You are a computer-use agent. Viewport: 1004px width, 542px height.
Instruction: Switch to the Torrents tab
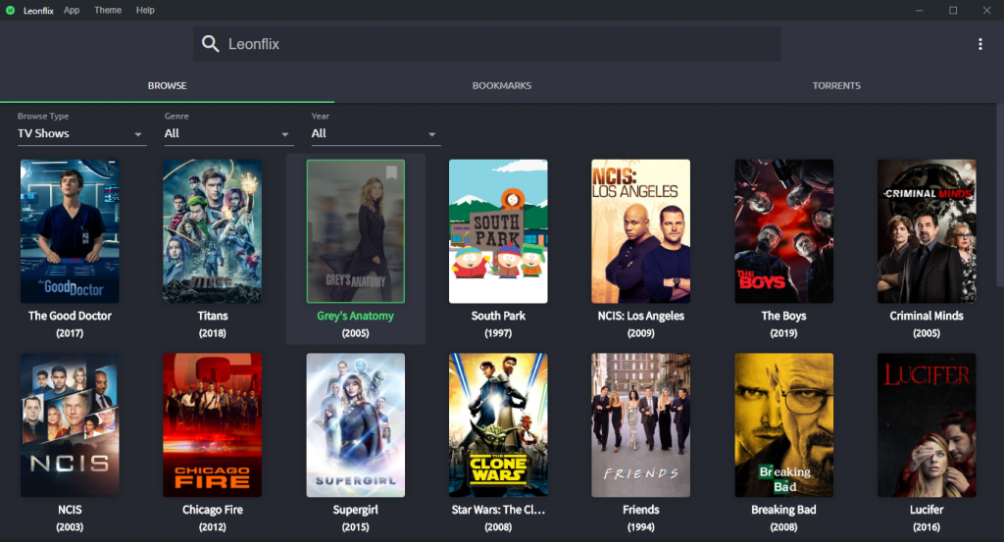(x=836, y=85)
